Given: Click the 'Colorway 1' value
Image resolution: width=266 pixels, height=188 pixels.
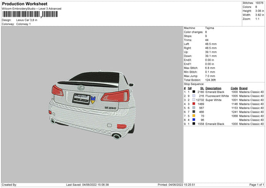Looking at the screenshot, I should pos(23,24).
